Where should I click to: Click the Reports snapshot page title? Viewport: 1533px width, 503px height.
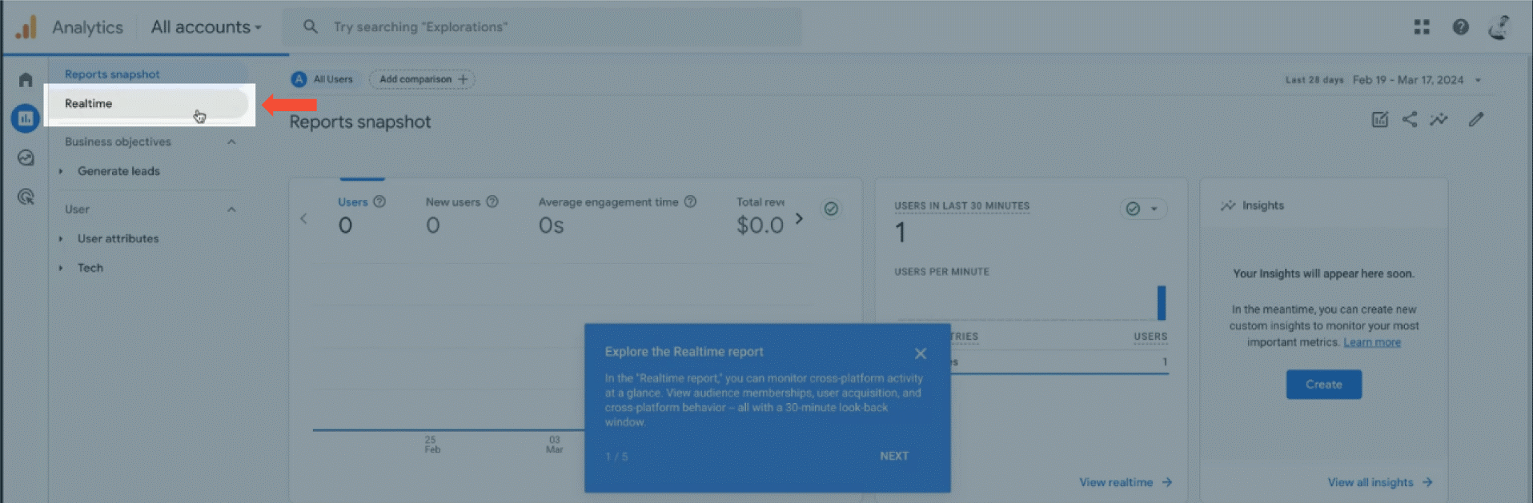tap(360, 122)
